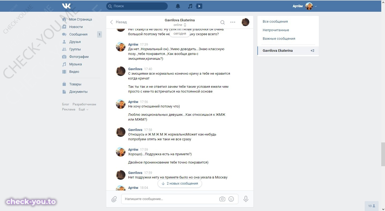Click the сегодня date label
The width and height of the screenshot is (385, 211).
(x=180, y=34)
